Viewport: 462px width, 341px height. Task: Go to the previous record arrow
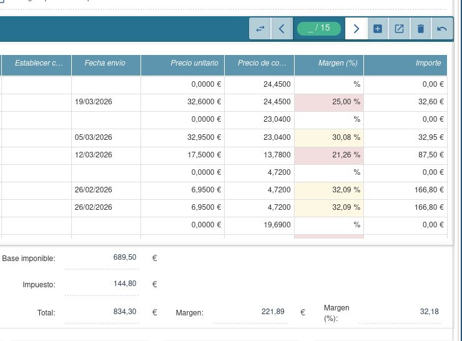[282, 29]
